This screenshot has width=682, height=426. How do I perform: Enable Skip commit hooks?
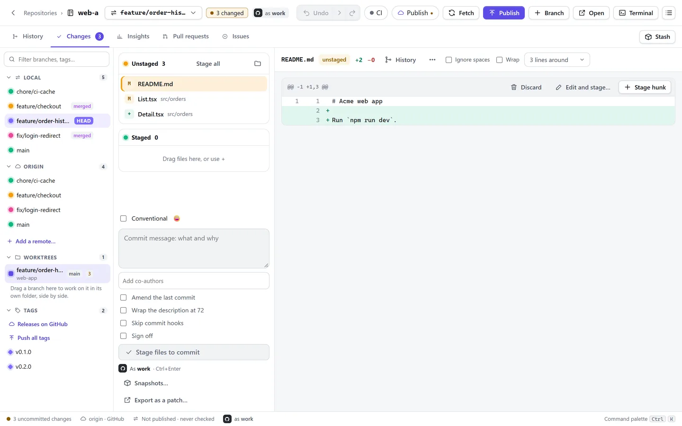coord(124,323)
